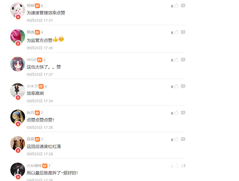Viewport: 239px width, 181px height.
Task: Open 杨柳's profile avatar picture
Action: point(18,10)
